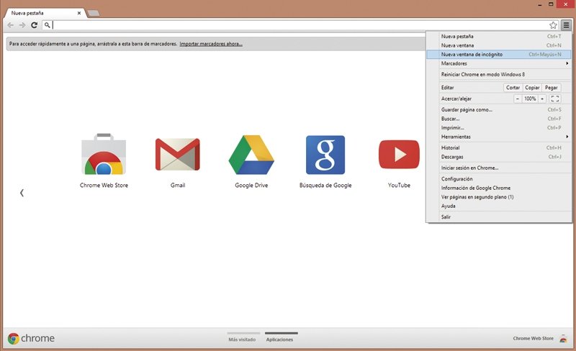Screen dimensions: 576x351
Task: Expand the Herramientas submenu
Action: tap(498, 137)
